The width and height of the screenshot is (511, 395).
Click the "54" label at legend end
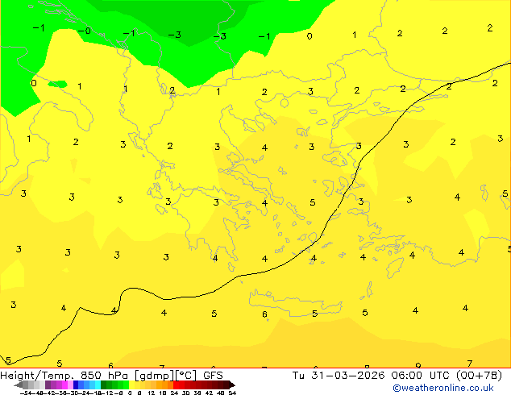[232, 393]
